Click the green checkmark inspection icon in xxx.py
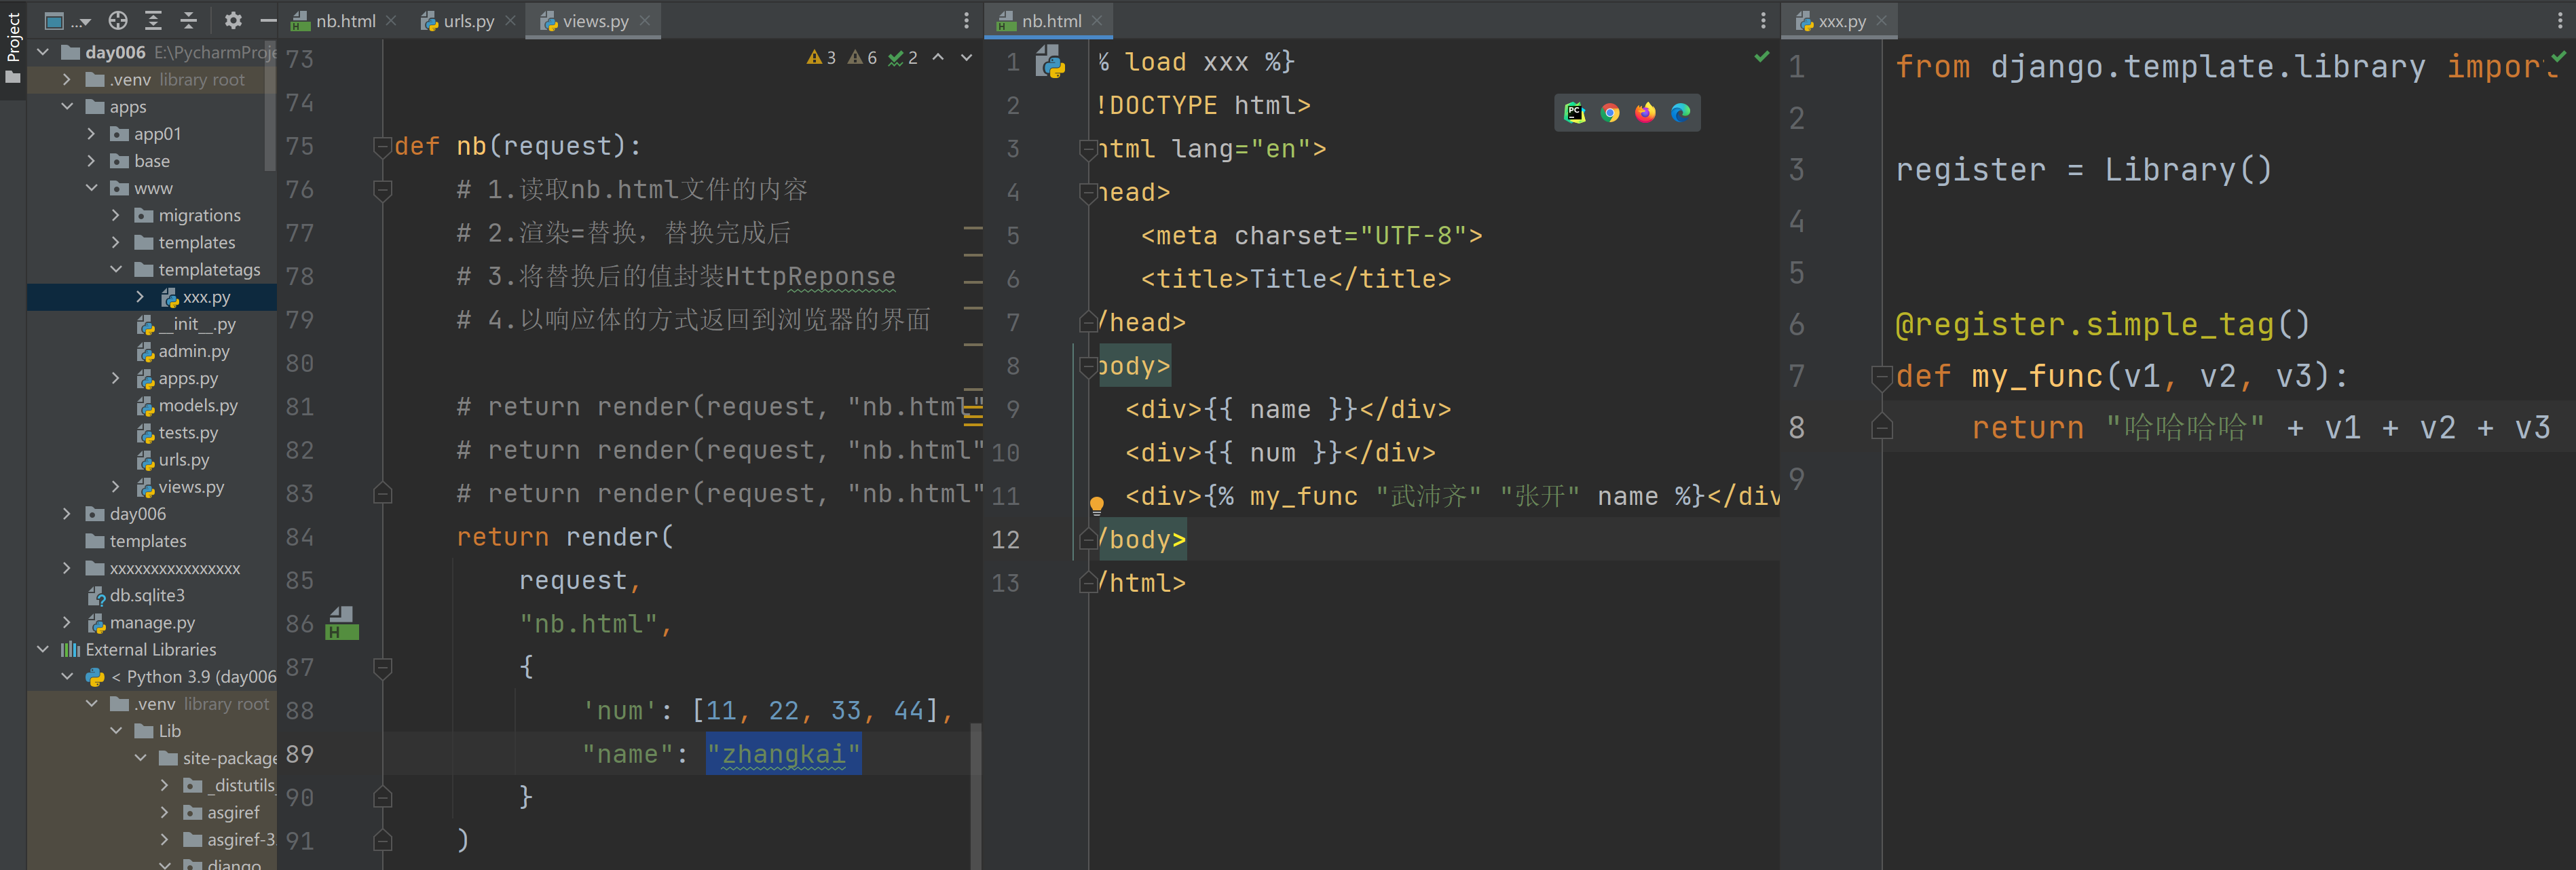 click(2559, 57)
